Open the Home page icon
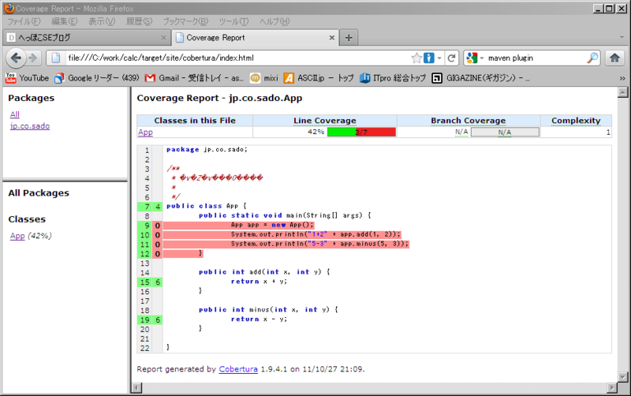The image size is (631, 396). pos(614,58)
